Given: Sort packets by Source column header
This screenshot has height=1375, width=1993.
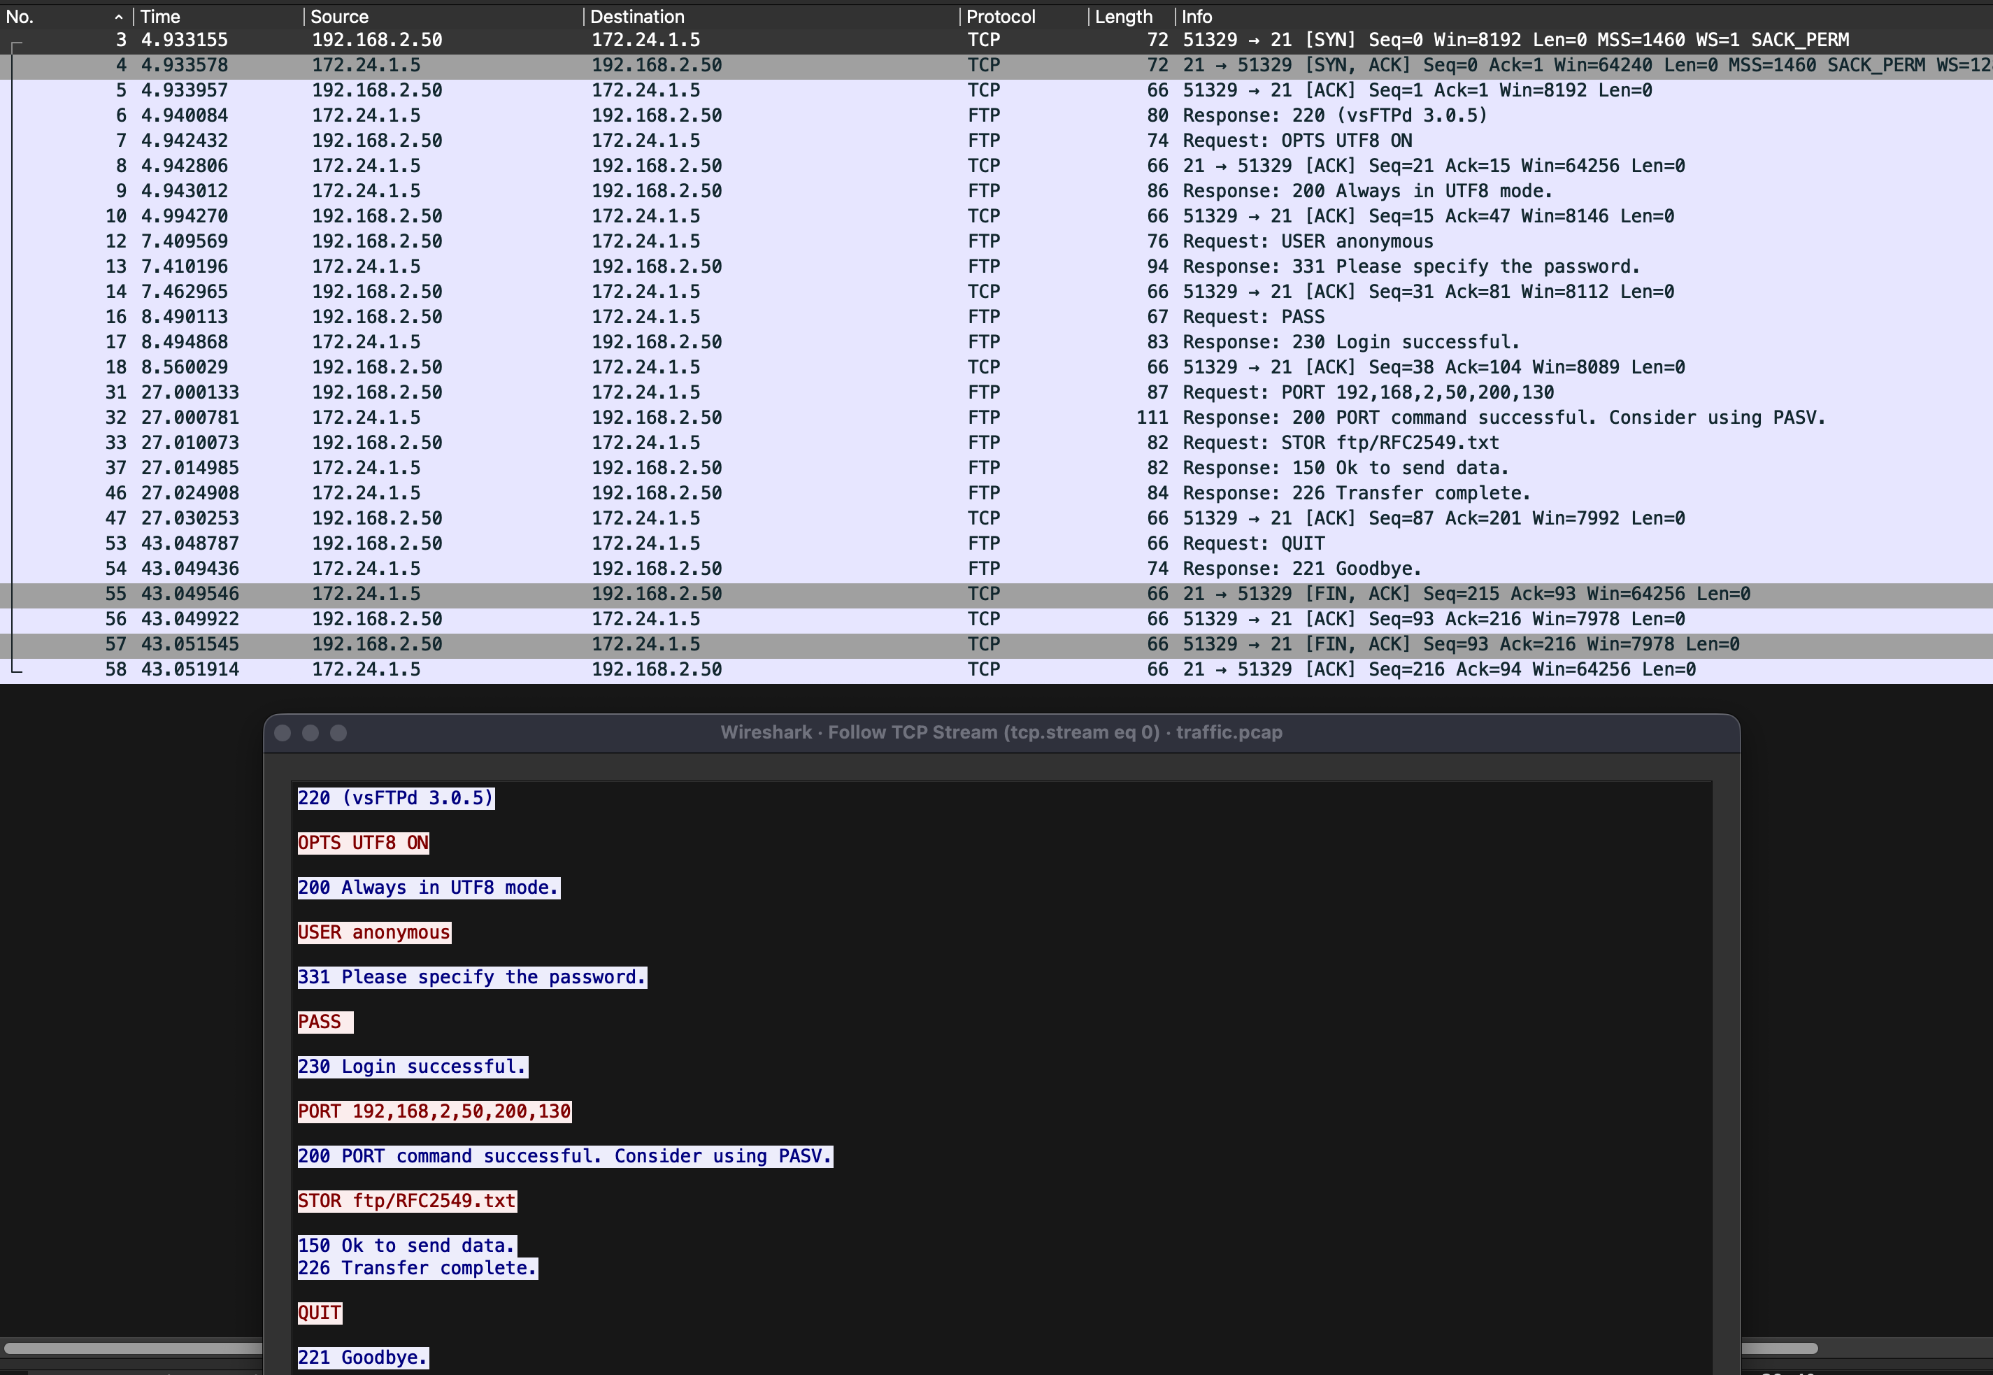Looking at the screenshot, I should tap(339, 16).
